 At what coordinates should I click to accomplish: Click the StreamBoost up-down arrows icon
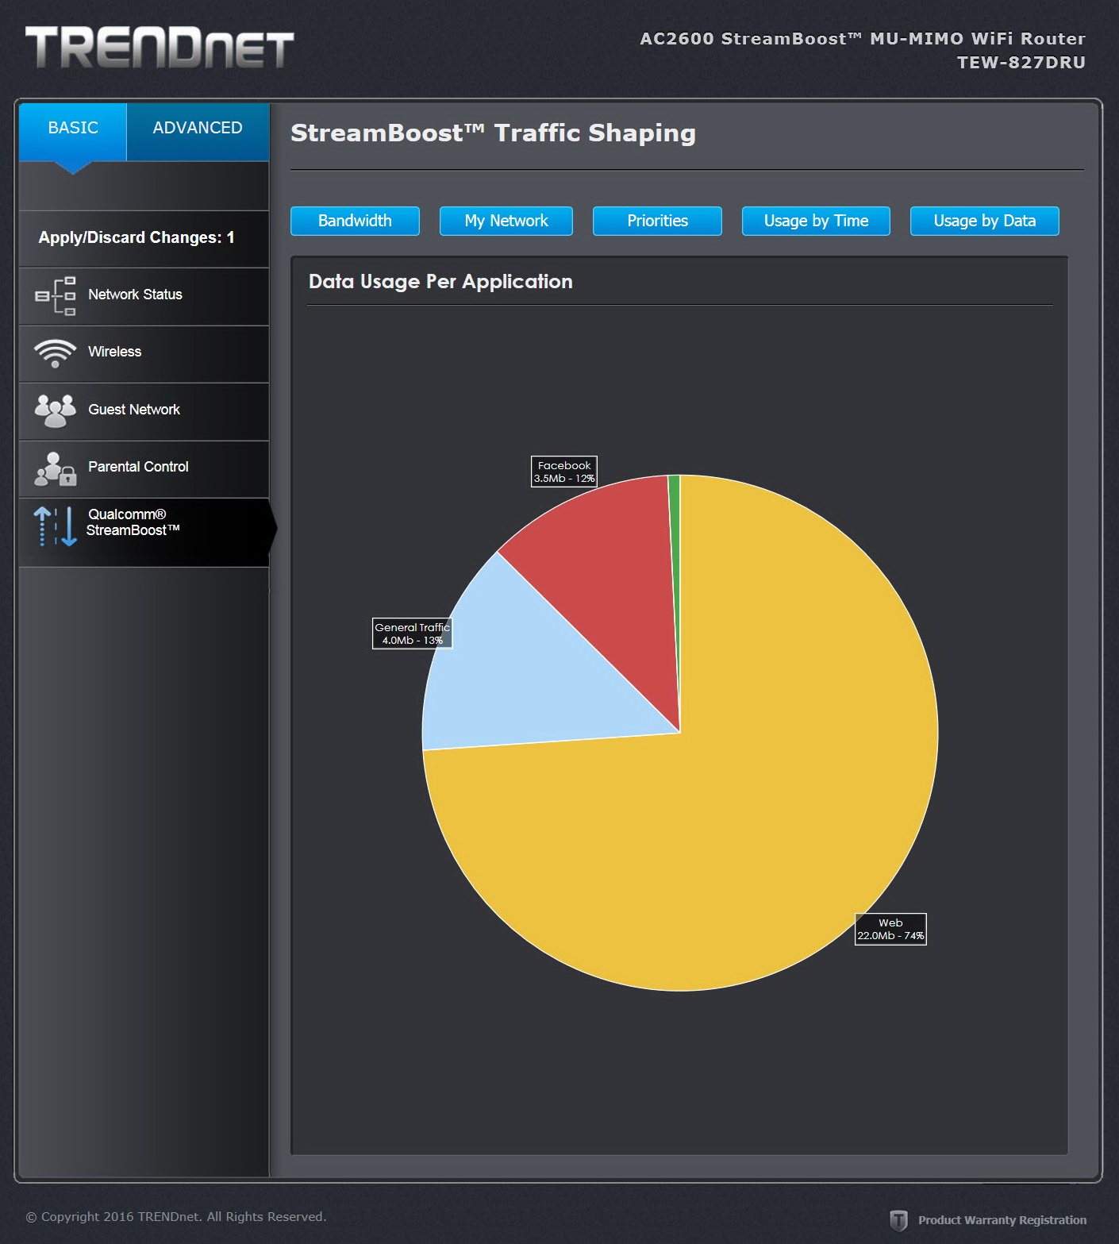click(x=55, y=526)
